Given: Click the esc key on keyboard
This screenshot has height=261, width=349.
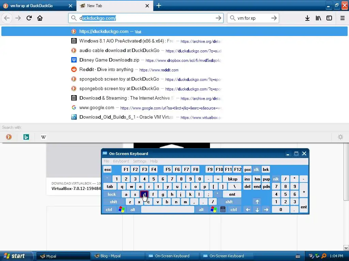Looking at the screenshot, I should point(108,169).
